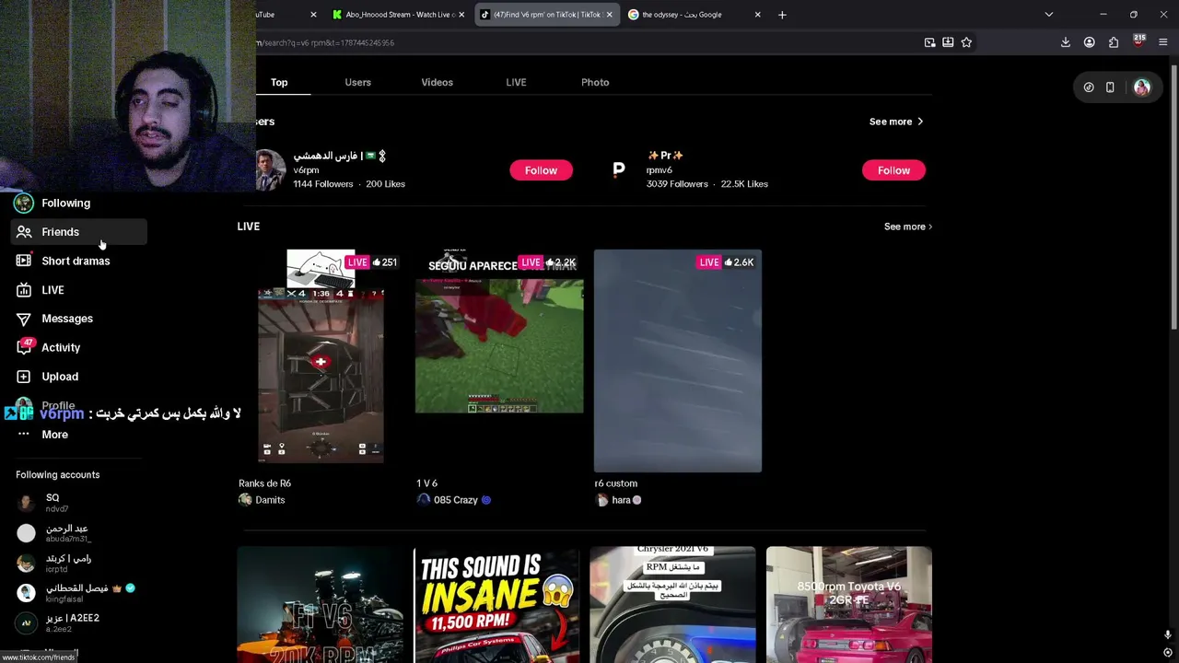Image resolution: width=1179 pixels, height=663 pixels.
Task: Click the Upload plus icon
Action: (x=24, y=377)
